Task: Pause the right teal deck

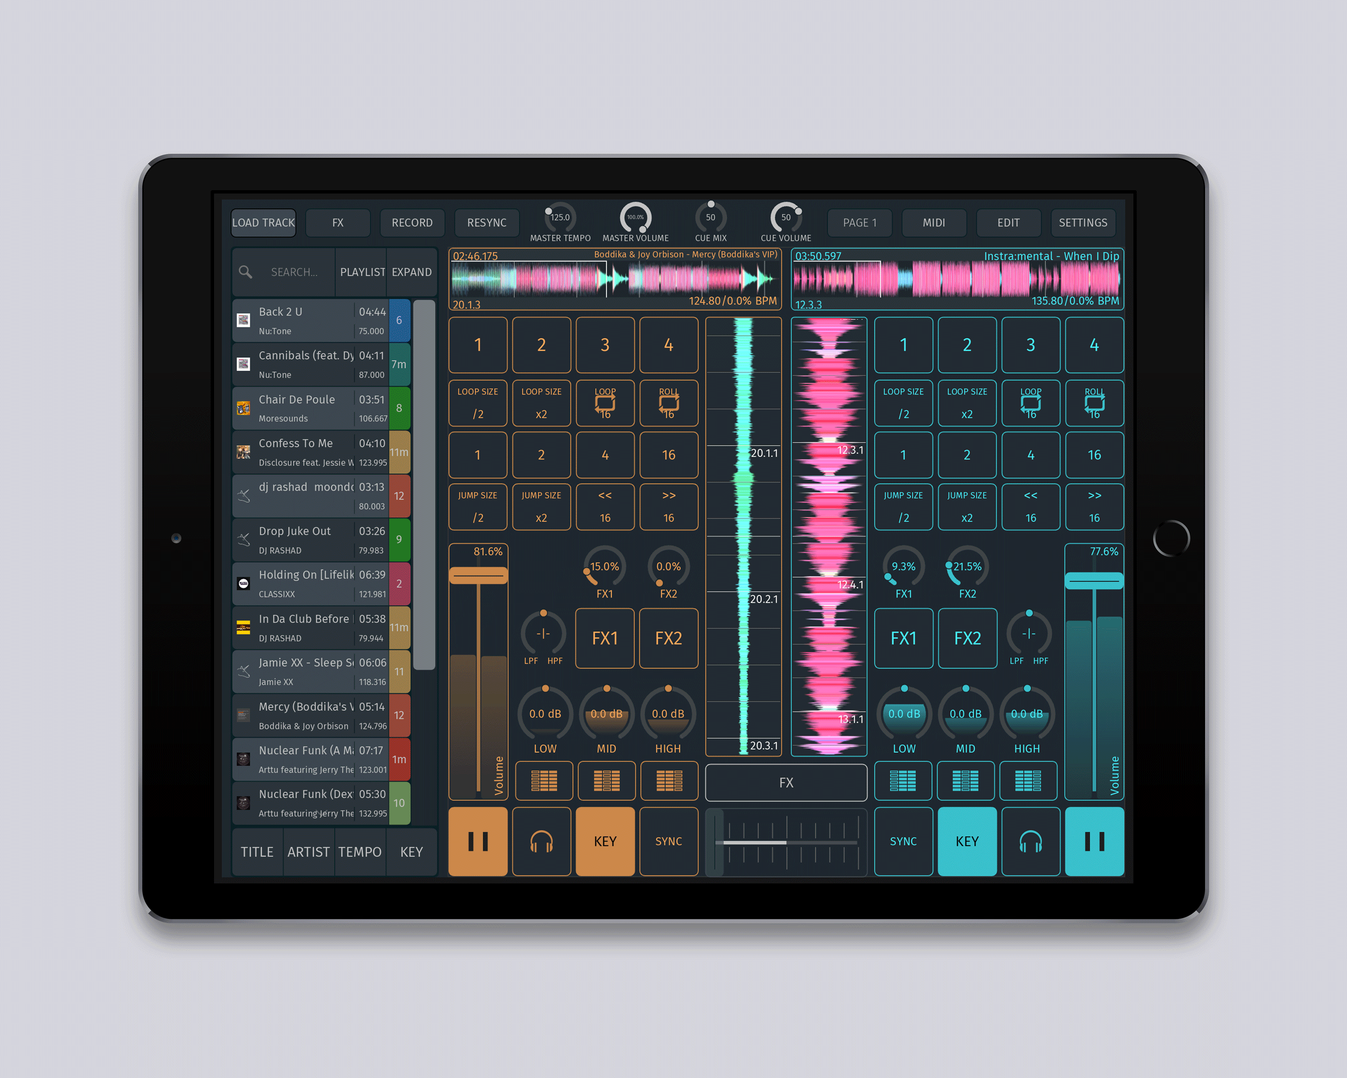Action: tap(1094, 841)
